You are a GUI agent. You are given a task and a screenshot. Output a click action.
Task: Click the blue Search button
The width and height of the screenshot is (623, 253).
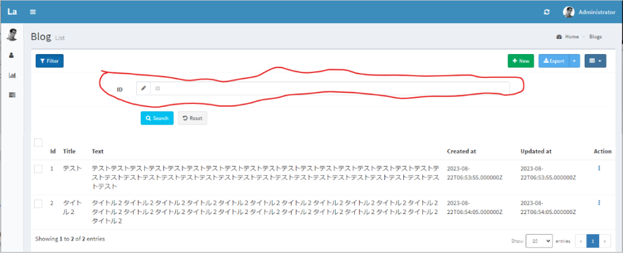click(x=157, y=118)
